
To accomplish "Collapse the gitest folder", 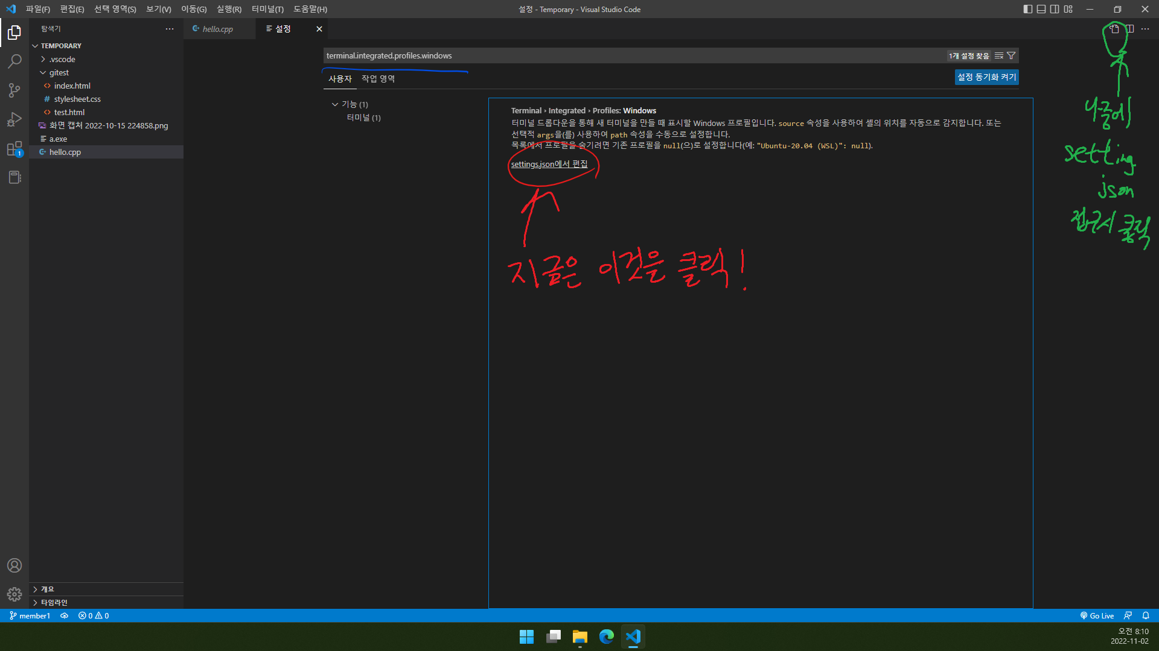I will pos(43,72).
